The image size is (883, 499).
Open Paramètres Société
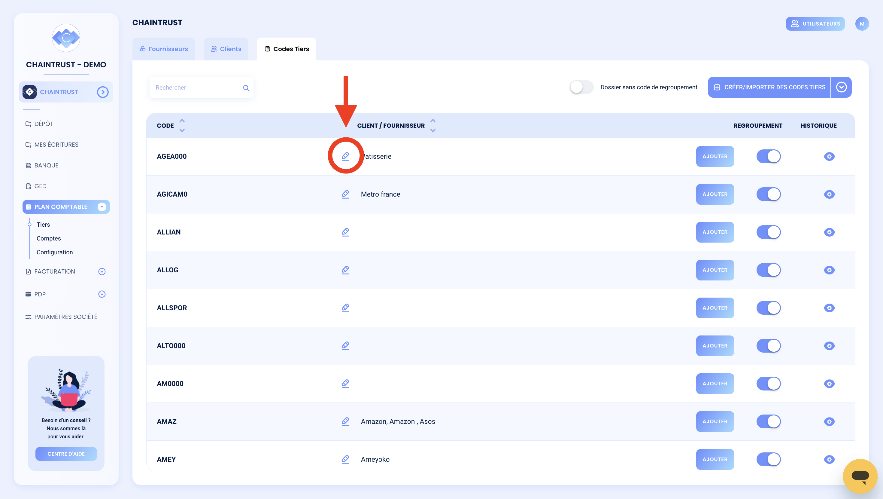pos(61,317)
